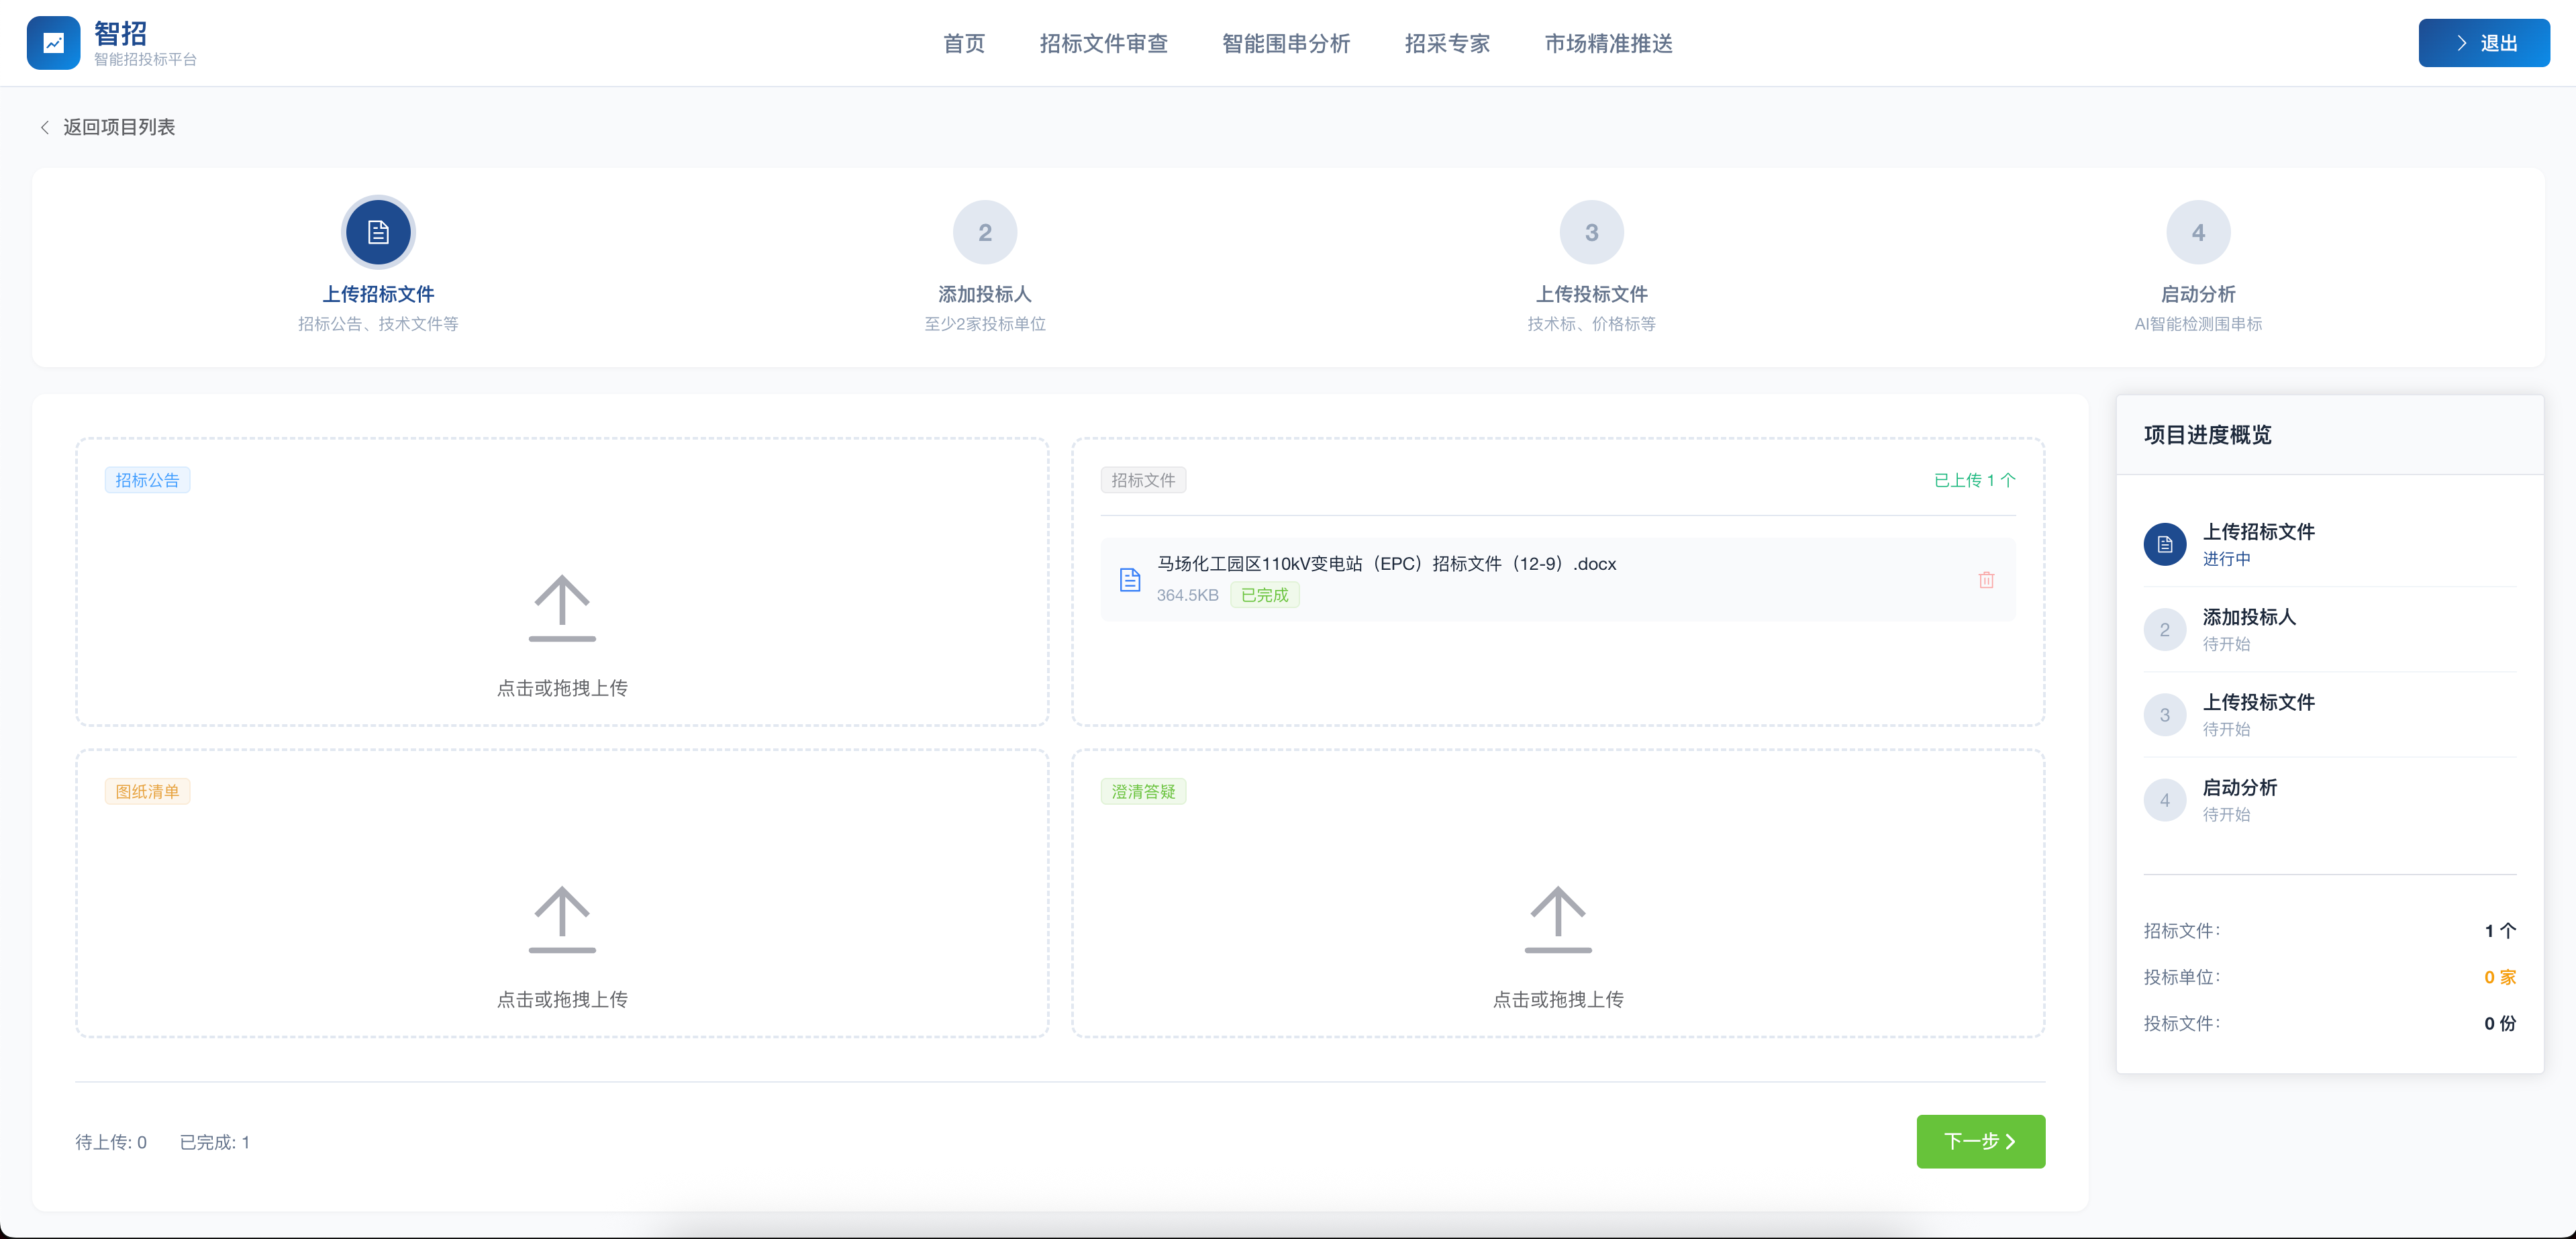
Task: Delete the uploaded docx with trash icon
Action: [x=1986, y=580]
